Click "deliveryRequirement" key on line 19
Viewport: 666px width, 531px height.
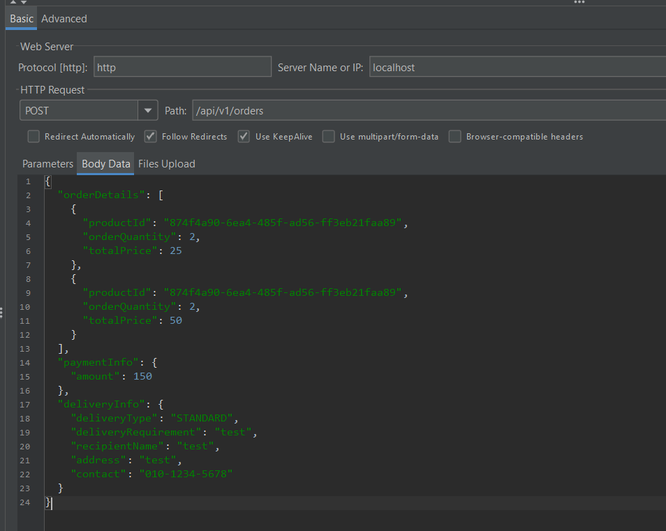tap(136, 432)
